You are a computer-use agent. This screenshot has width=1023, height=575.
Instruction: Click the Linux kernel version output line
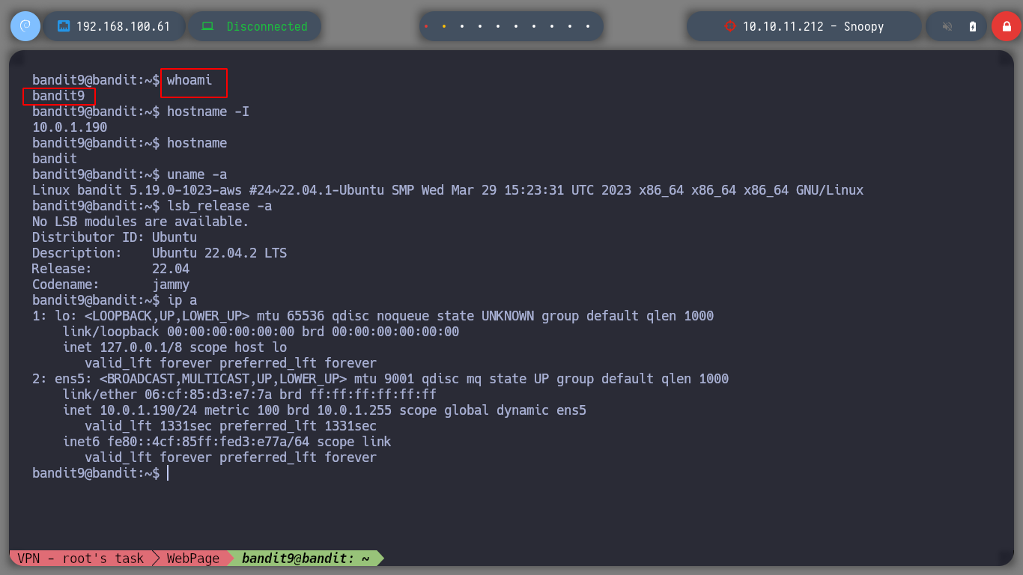coord(448,190)
